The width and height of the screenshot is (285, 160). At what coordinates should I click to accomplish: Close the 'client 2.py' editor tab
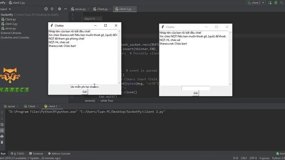coord(134,9)
